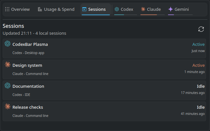This screenshot has width=210, height=131.
Task: Open the Claude provider tab
Action: (152, 9)
